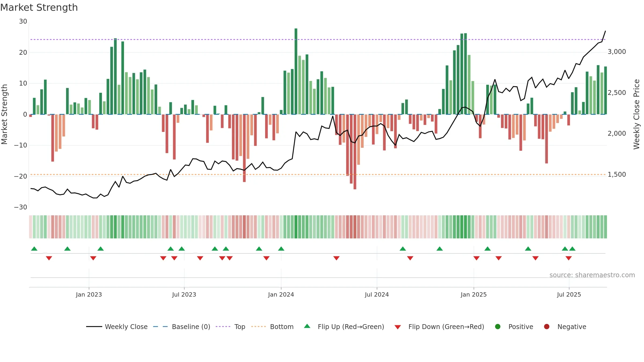Select the lone flip-down marker between Jan and Jul 2024
The height and width of the screenshot is (362, 644).
point(336,258)
